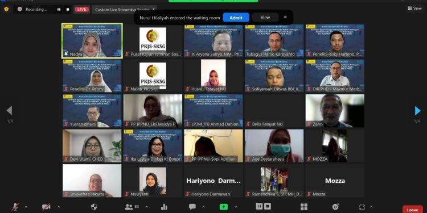Image resolution: width=427 pixels, height=213 pixels.
Task: Open the Chat panel
Action: [192, 207]
